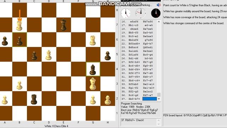Select move 20. Nc3-e2 in list
The width and height of the screenshot is (227, 128).
tap(133, 36)
